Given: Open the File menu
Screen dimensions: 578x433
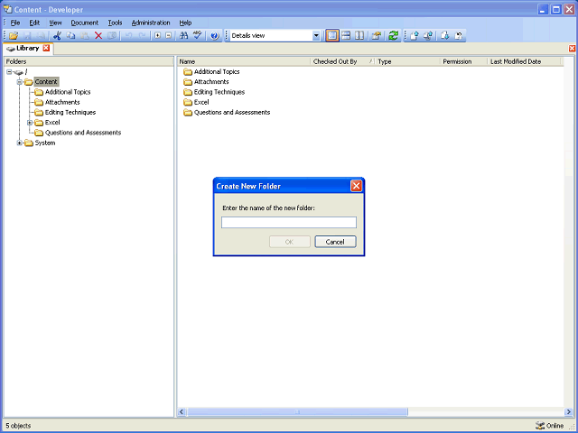Looking at the screenshot, I should pyautogui.click(x=15, y=23).
